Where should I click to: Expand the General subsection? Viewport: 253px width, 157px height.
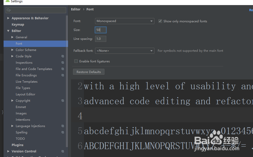point(12,37)
